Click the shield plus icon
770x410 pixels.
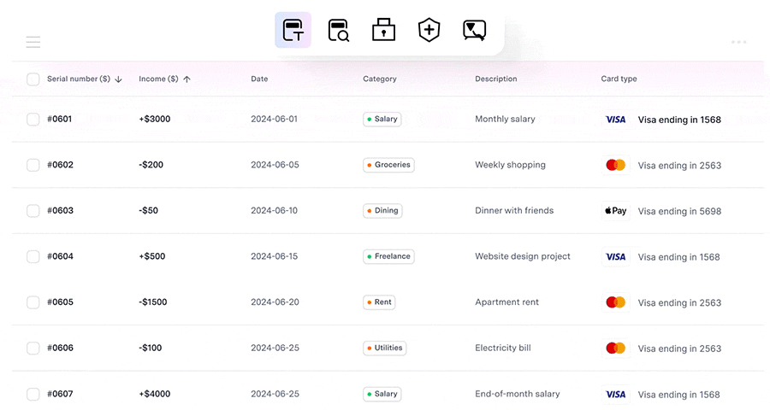429,30
